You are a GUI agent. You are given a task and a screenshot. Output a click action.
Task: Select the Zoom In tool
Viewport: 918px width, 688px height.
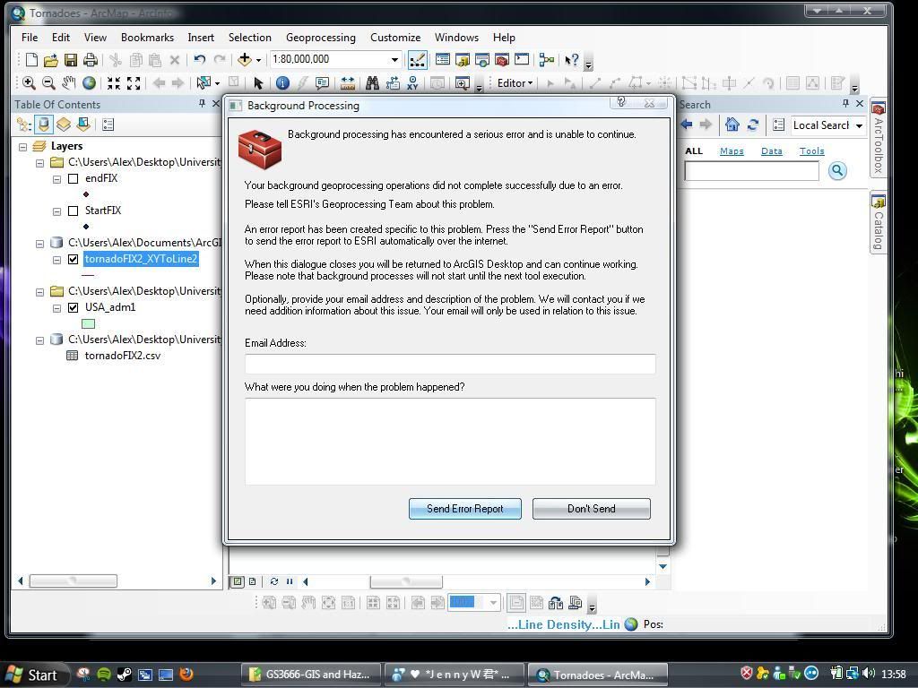(x=29, y=83)
